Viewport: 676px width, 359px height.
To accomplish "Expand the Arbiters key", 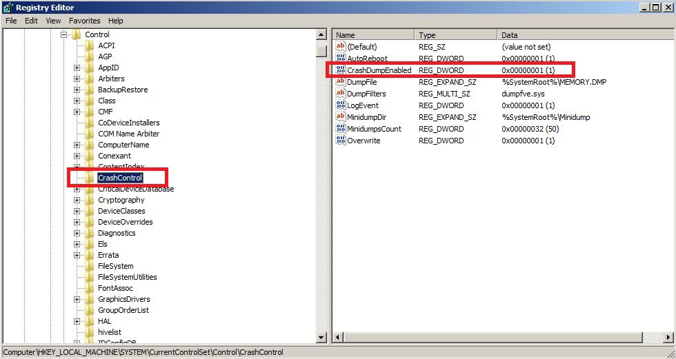I will pyautogui.click(x=77, y=79).
